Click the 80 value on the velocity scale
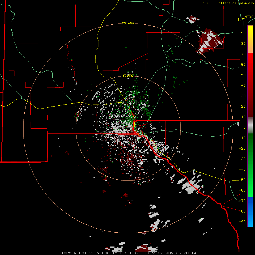The image size is (255, 255). click(243, 44)
